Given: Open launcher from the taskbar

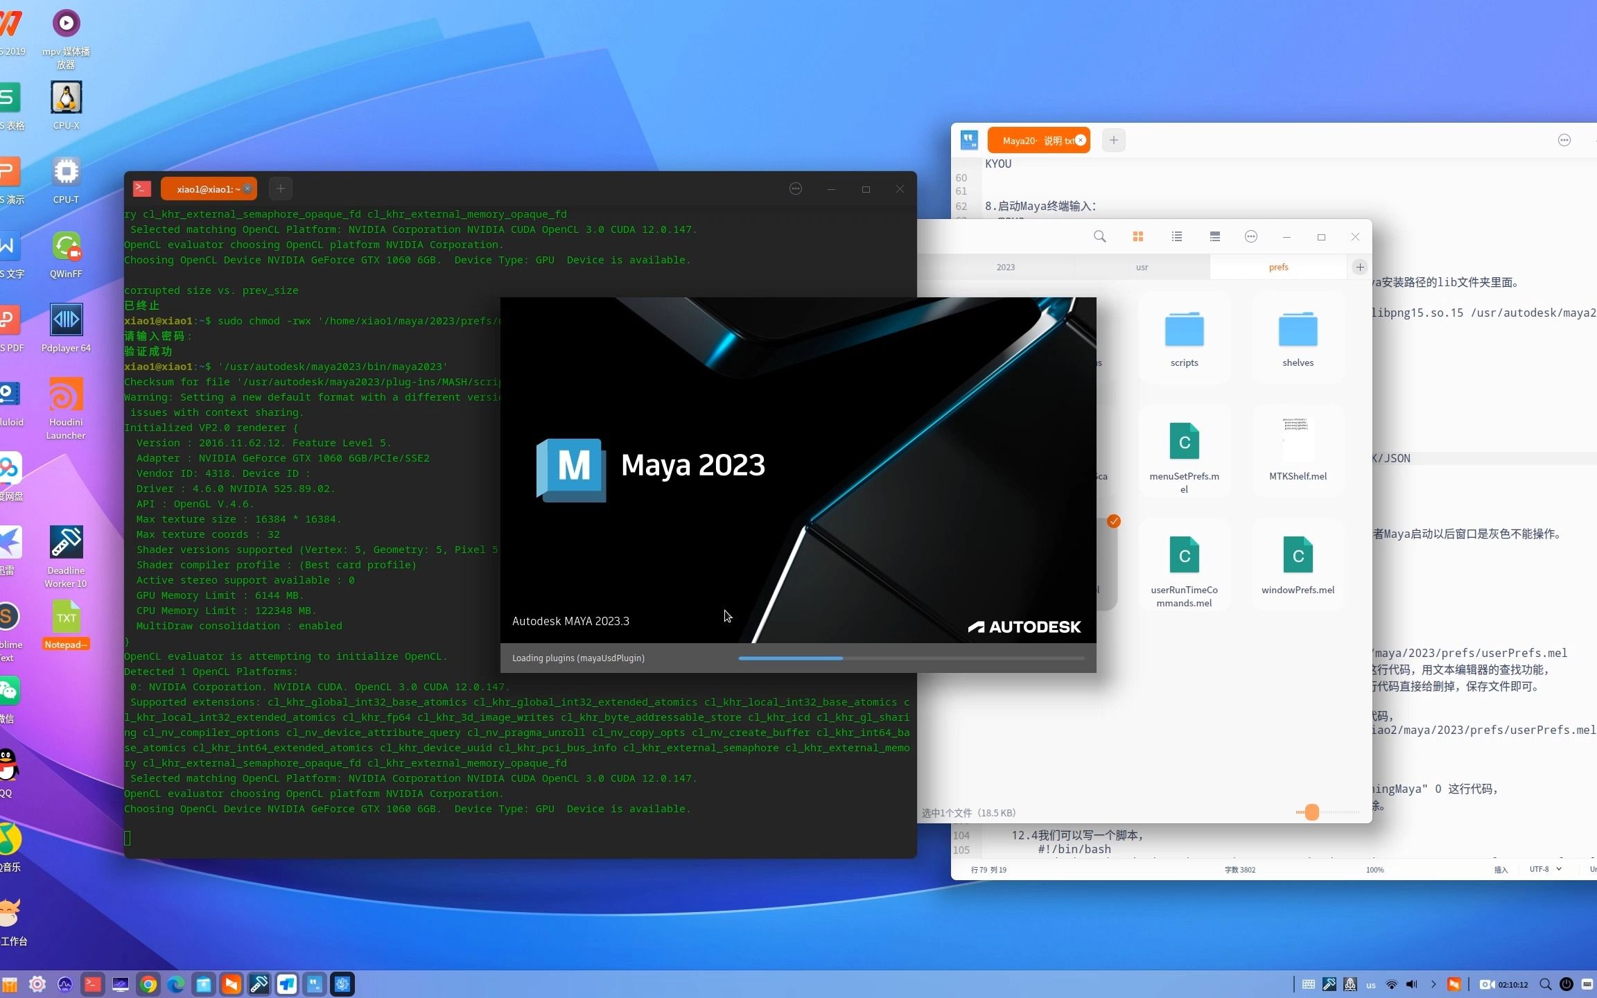Looking at the screenshot, I should pos(9,984).
